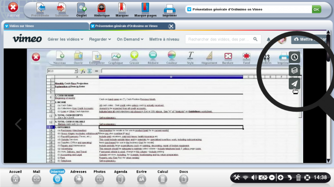Image resolution: width=334 pixels, height=187 pixels.
Task: Click the Vimeo share paper-plane icon
Action: (x=294, y=84)
